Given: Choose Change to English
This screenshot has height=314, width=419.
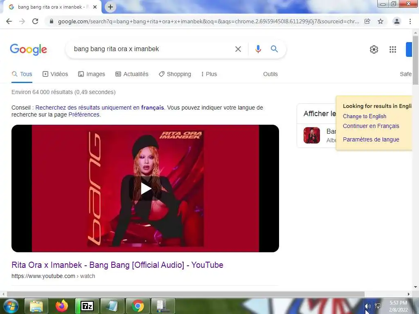Looking at the screenshot, I should pyautogui.click(x=365, y=117).
